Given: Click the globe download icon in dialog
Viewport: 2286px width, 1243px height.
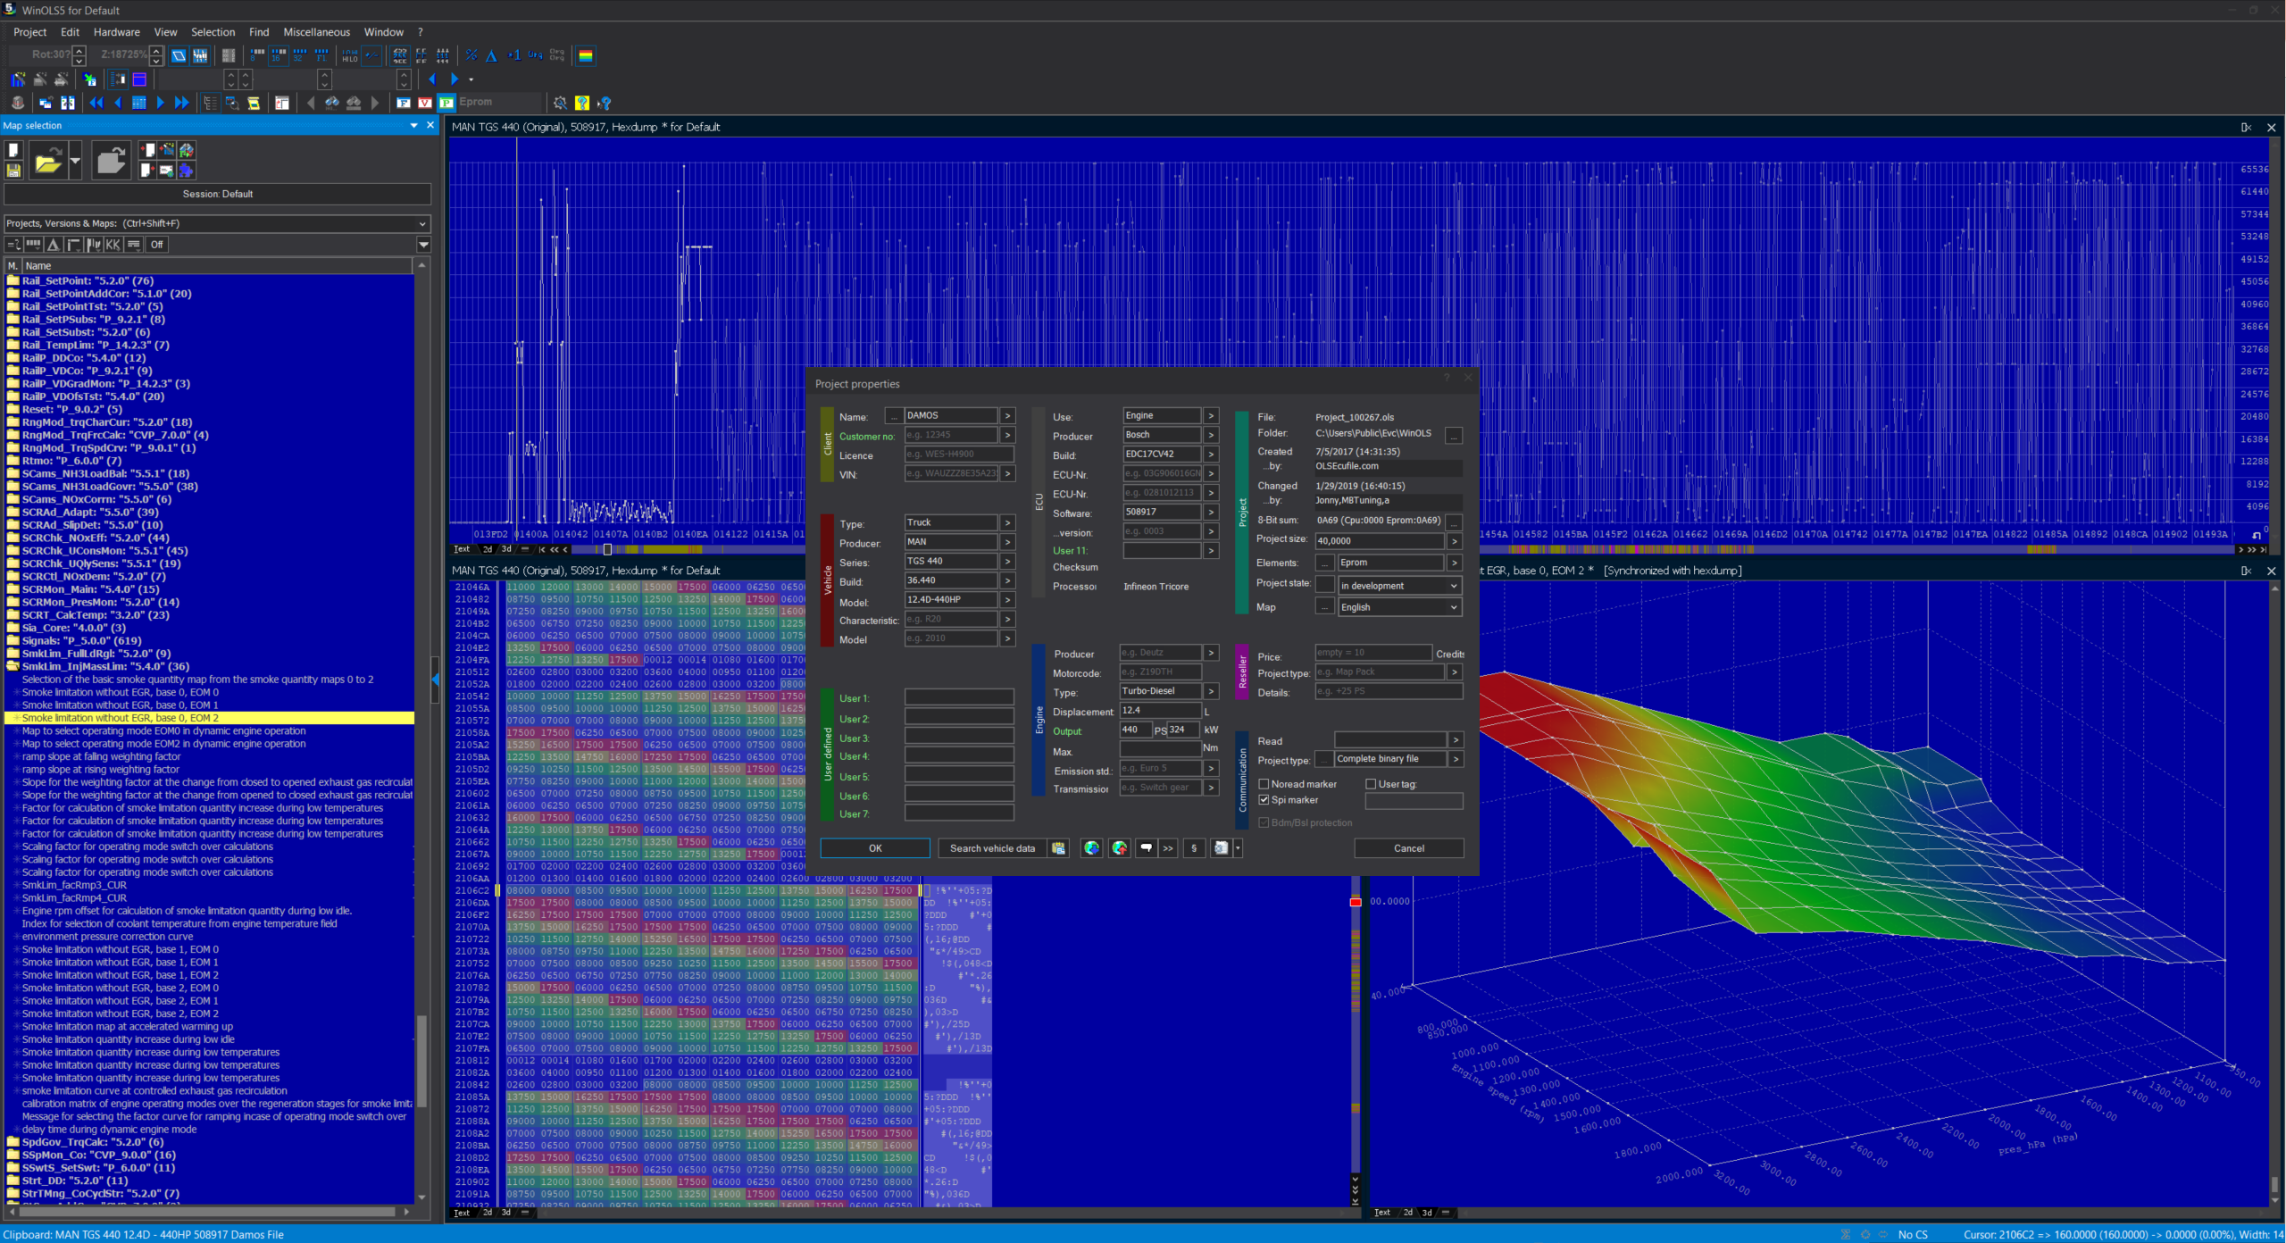Looking at the screenshot, I should [1091, 848].
